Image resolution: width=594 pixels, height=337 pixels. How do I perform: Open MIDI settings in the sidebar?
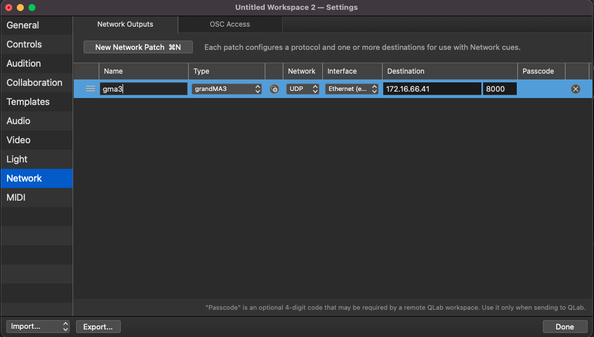[16, 197]
